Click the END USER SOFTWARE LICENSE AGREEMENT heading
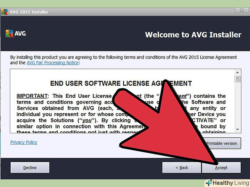 tap(121, 84)
